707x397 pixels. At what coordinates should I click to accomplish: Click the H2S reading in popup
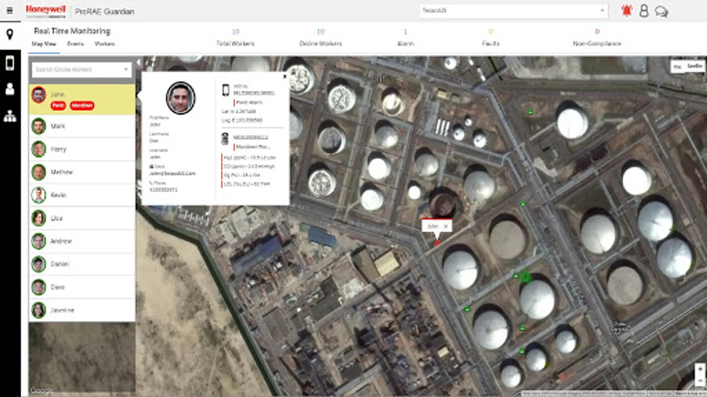250,157
